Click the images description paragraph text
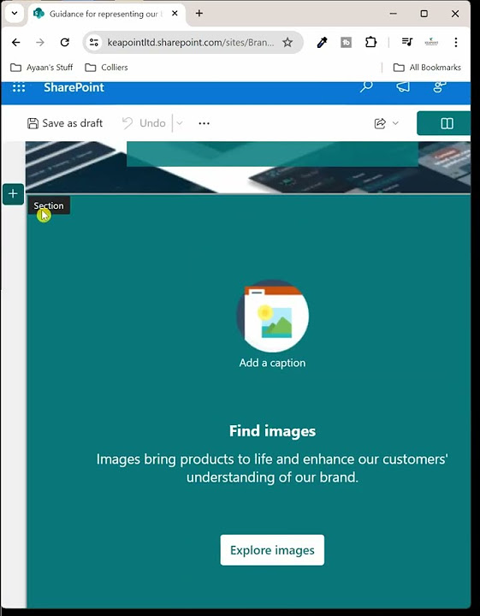Screen dimensions: 480x616 coord(272,468)
